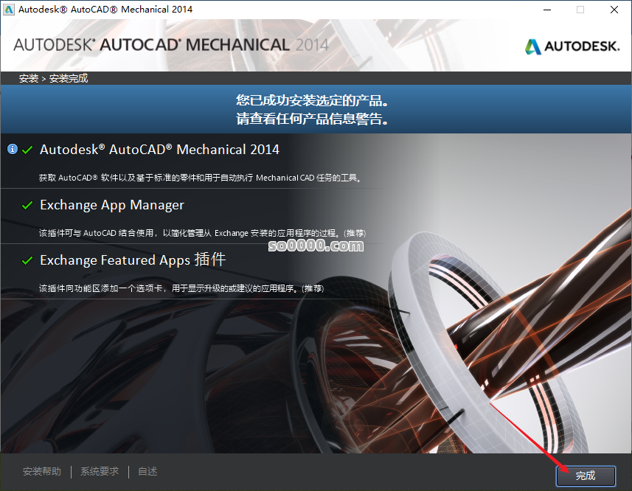The image size is (632, 491).
Task: Open the 安装帮助 link
Action: (x=41, y=471)
